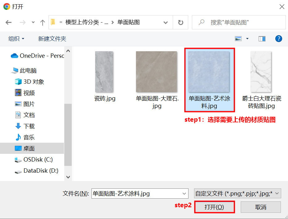Open 下载 folder in sidebar
Image resolution: width=288 pixels, height=219 pixels.
click(x=25, y=126)
